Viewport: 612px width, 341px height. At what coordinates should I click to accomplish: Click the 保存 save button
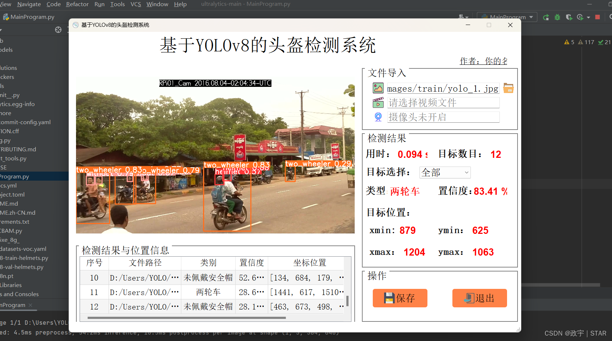(x=400, y=298)
